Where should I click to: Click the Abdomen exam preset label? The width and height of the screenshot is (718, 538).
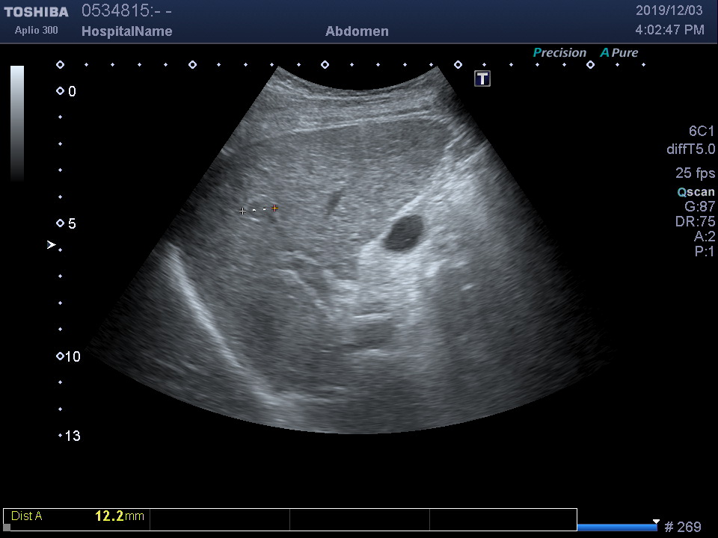[357, 31]
